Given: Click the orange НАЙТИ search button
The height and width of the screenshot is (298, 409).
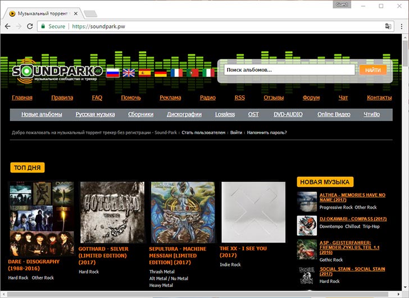Looking at the screenshot, I should point(372,70).
